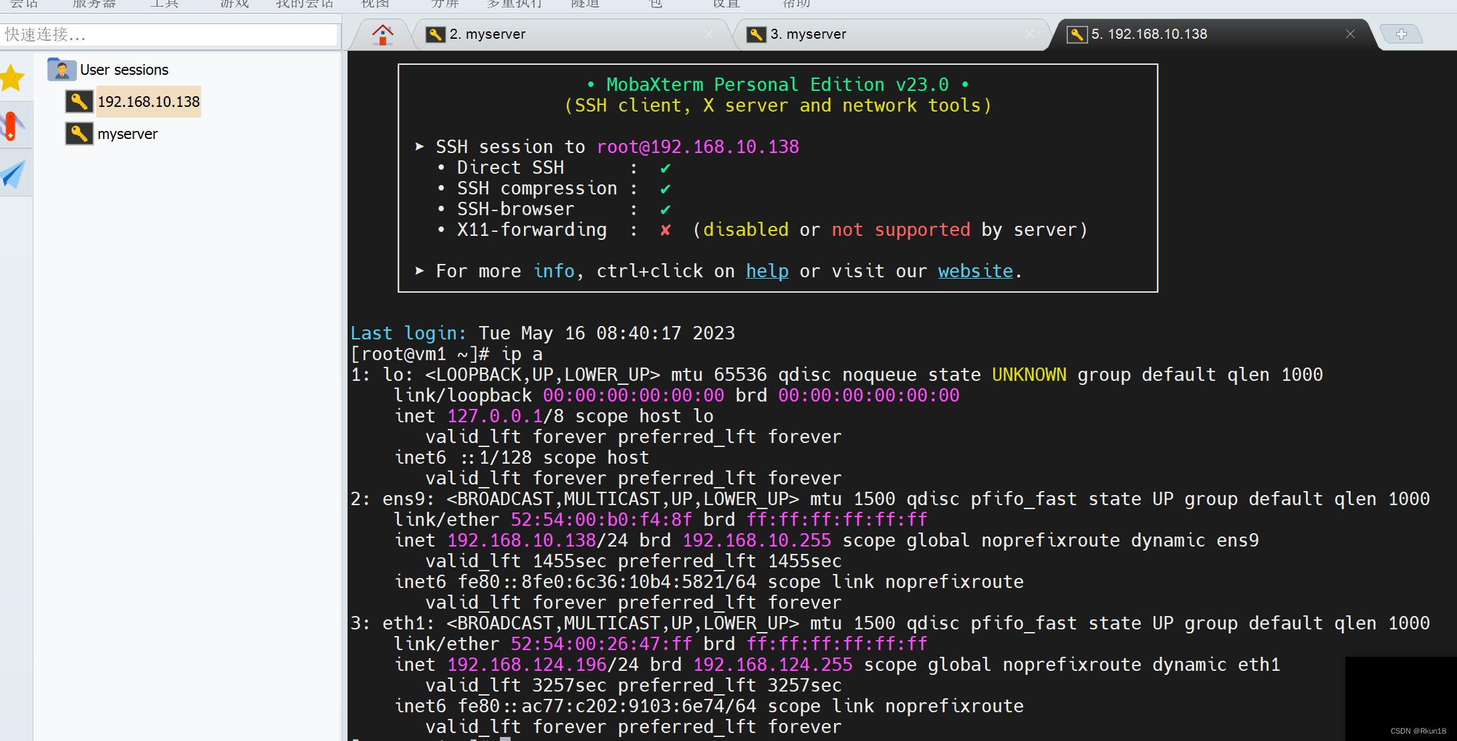Open the Tools sidebar tab with knife icon

13,126
